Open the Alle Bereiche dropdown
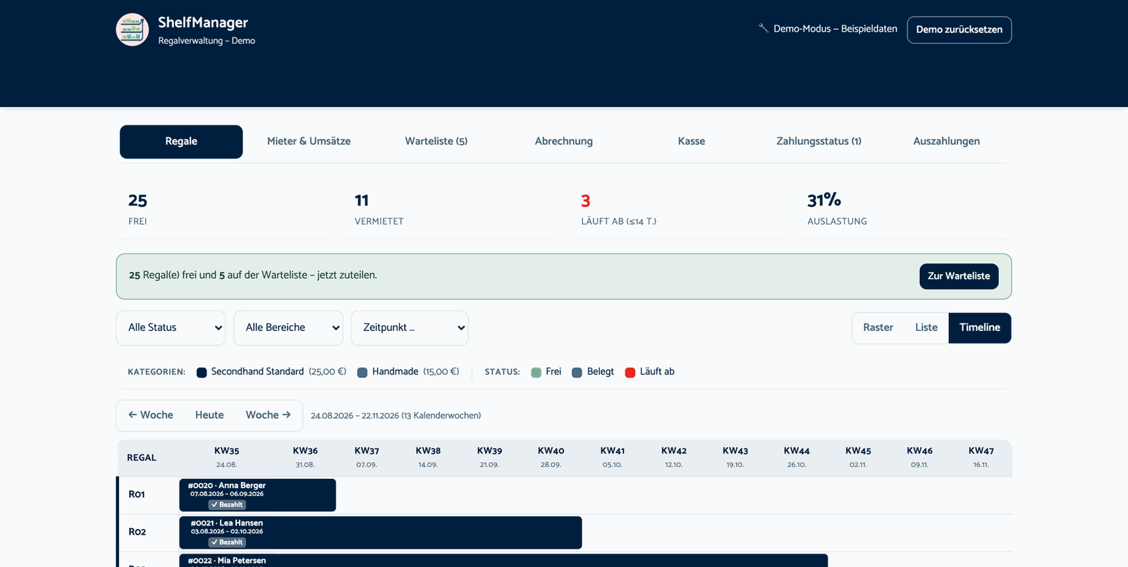 tap(288, 328)
